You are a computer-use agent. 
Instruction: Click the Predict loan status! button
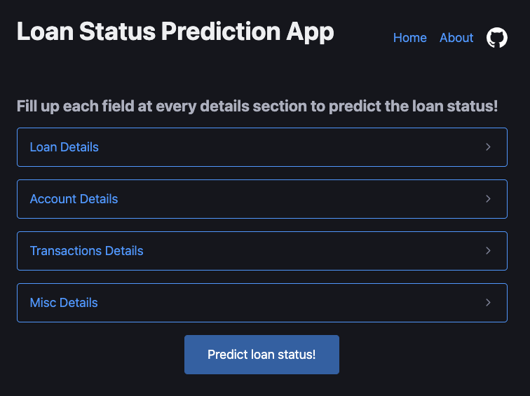[x=261, y=355]
